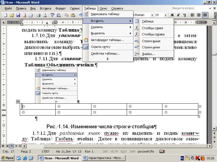Click the horizontal scrollbar right arrow

(x=210, y=146)
